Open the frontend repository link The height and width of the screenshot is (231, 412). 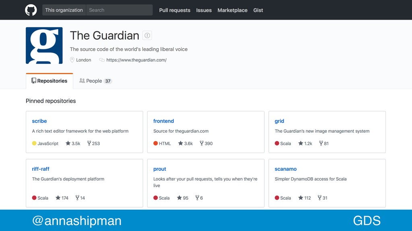pyautogui.click(x=164, y=121)
